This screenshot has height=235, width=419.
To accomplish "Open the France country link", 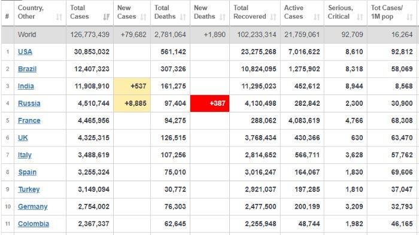I will tap(29, 121).
